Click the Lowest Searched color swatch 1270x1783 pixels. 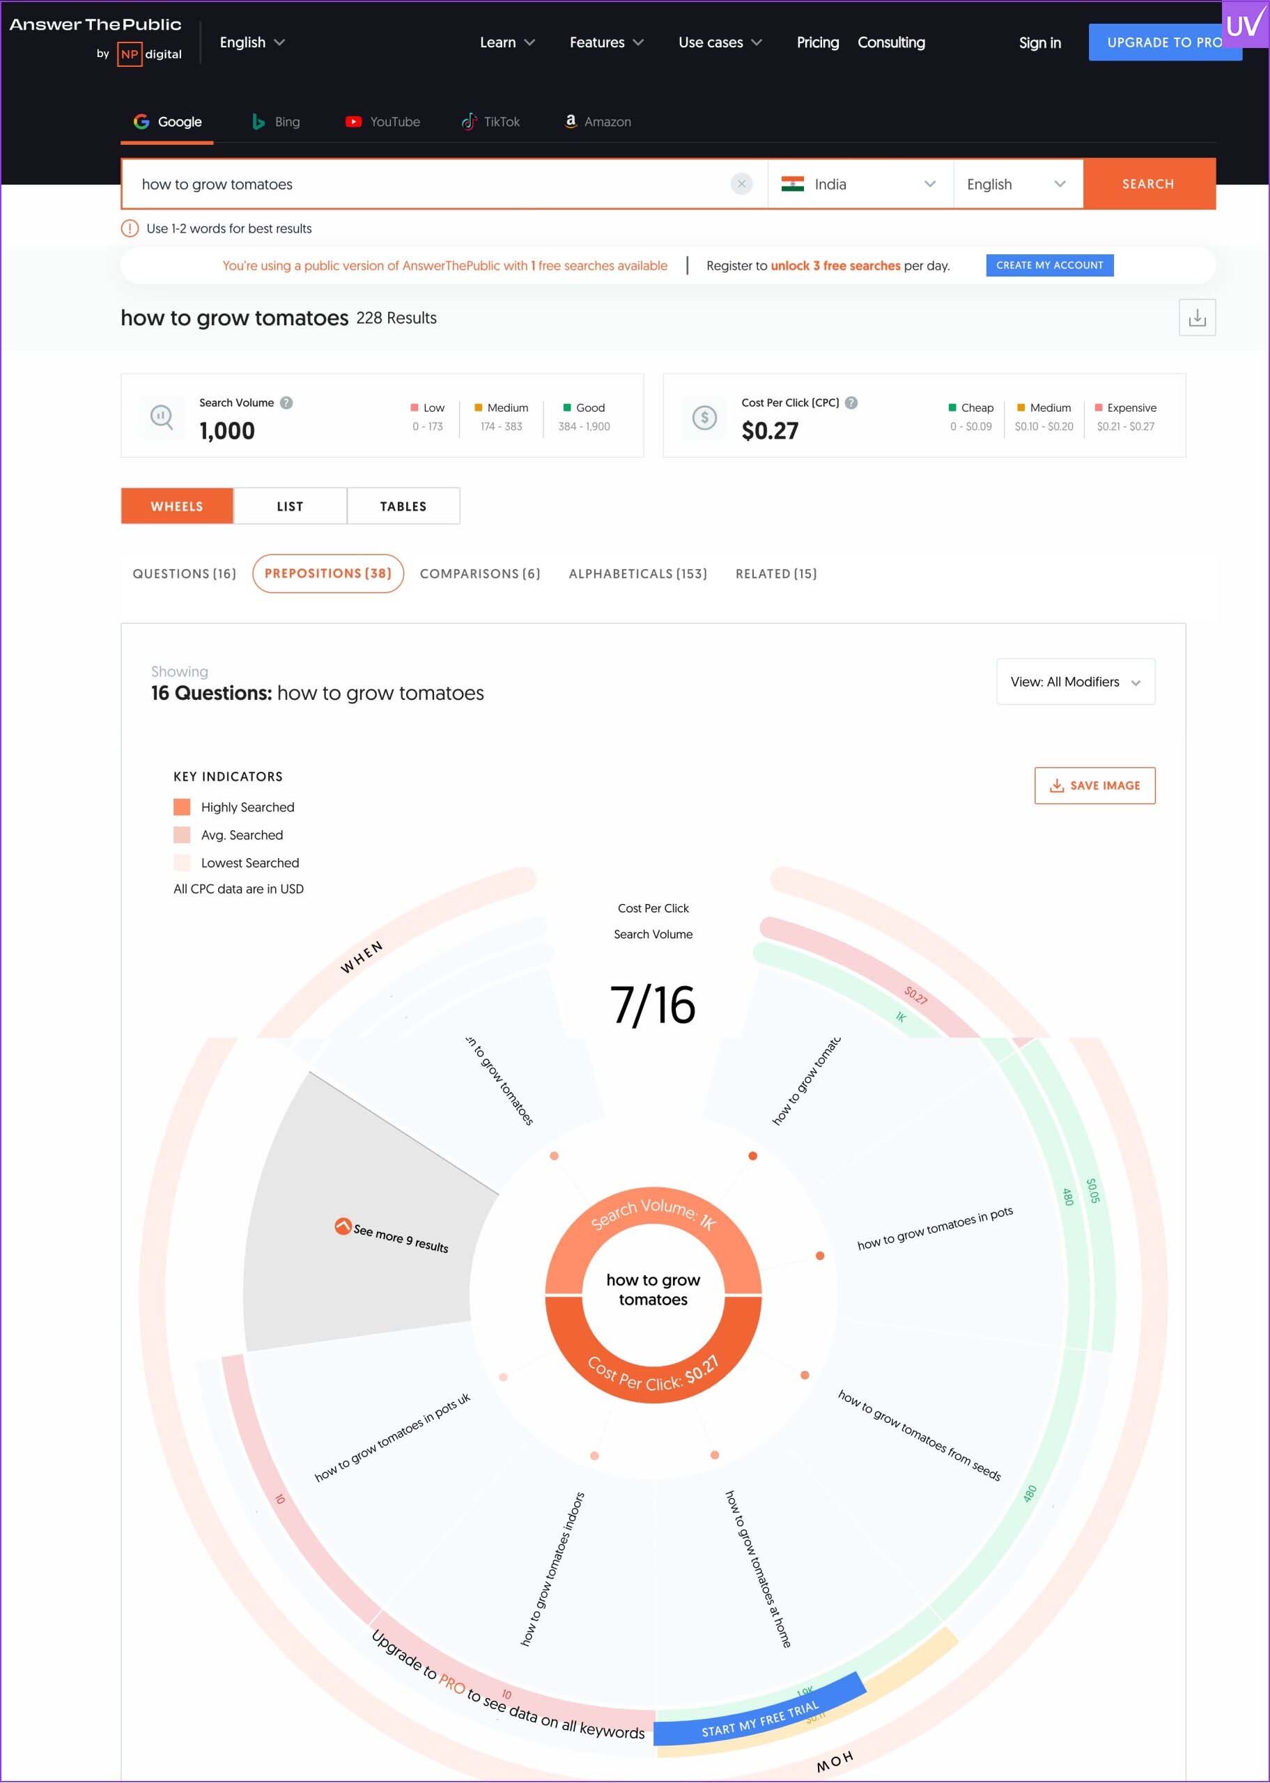point(181,862)
